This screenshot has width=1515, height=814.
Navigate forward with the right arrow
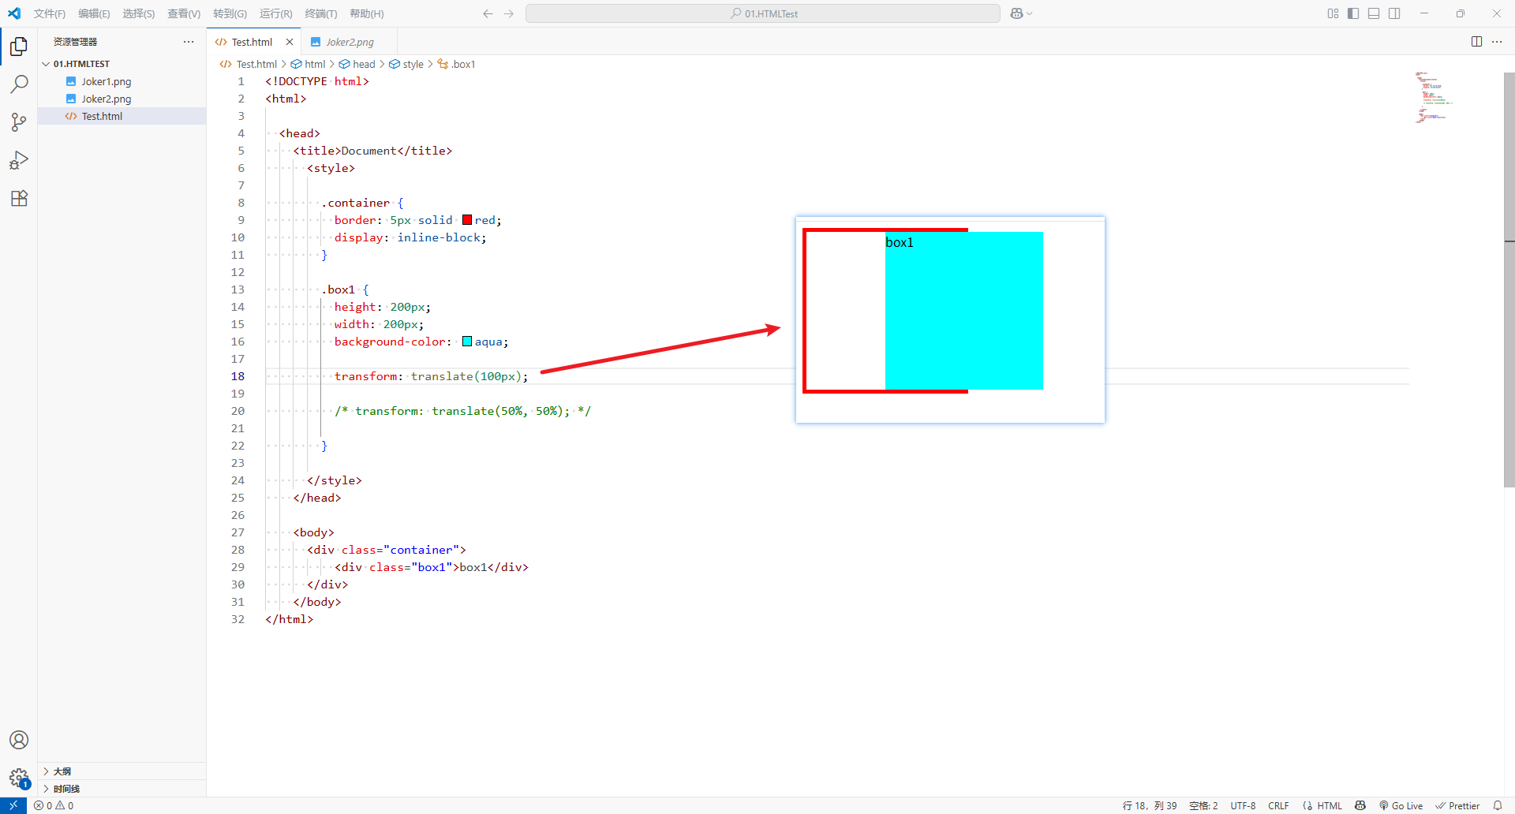click(x=509, y=13)
